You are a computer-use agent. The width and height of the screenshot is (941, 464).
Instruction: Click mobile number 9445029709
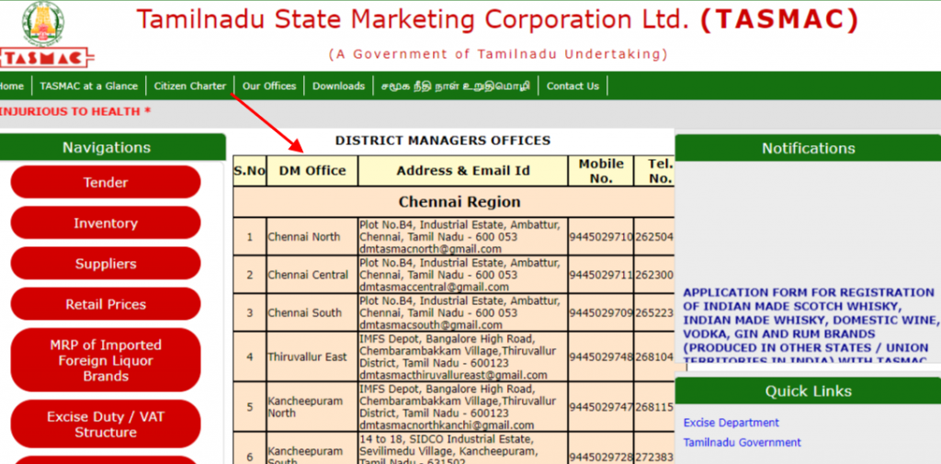[601, 312]
